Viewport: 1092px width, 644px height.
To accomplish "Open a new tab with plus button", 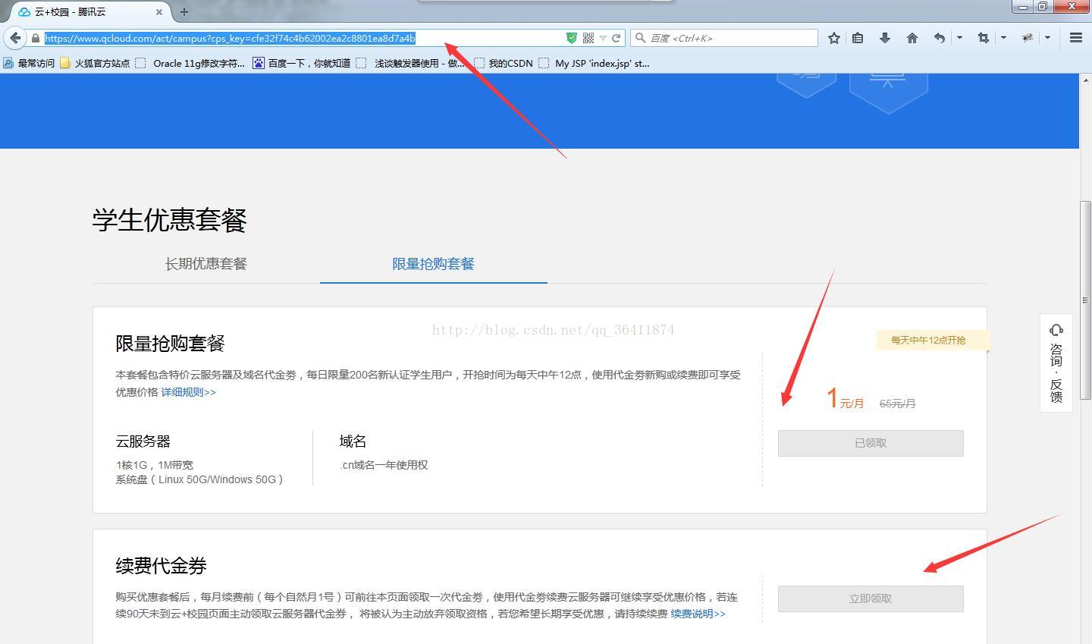I will pyautogui.click(x=184, y=12).
